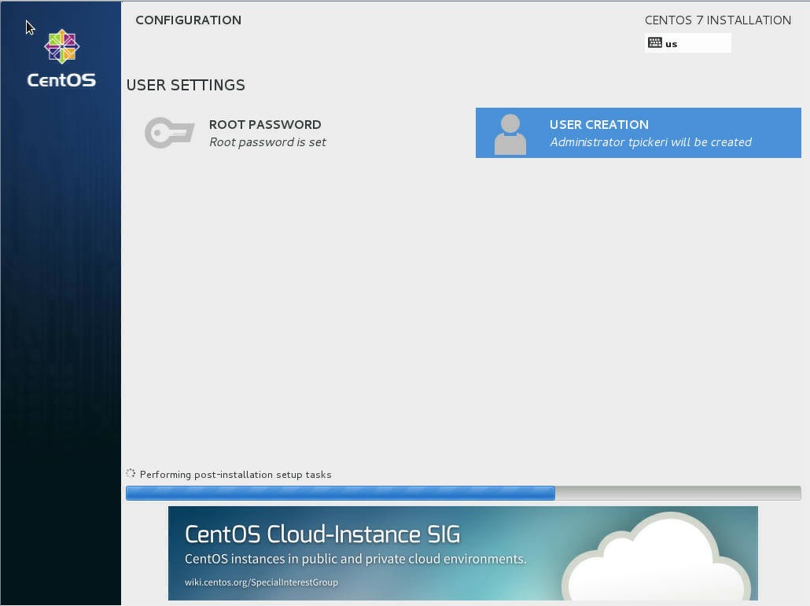
Task: Click the 'Root password is set' status text
Action: click(267, 142)
